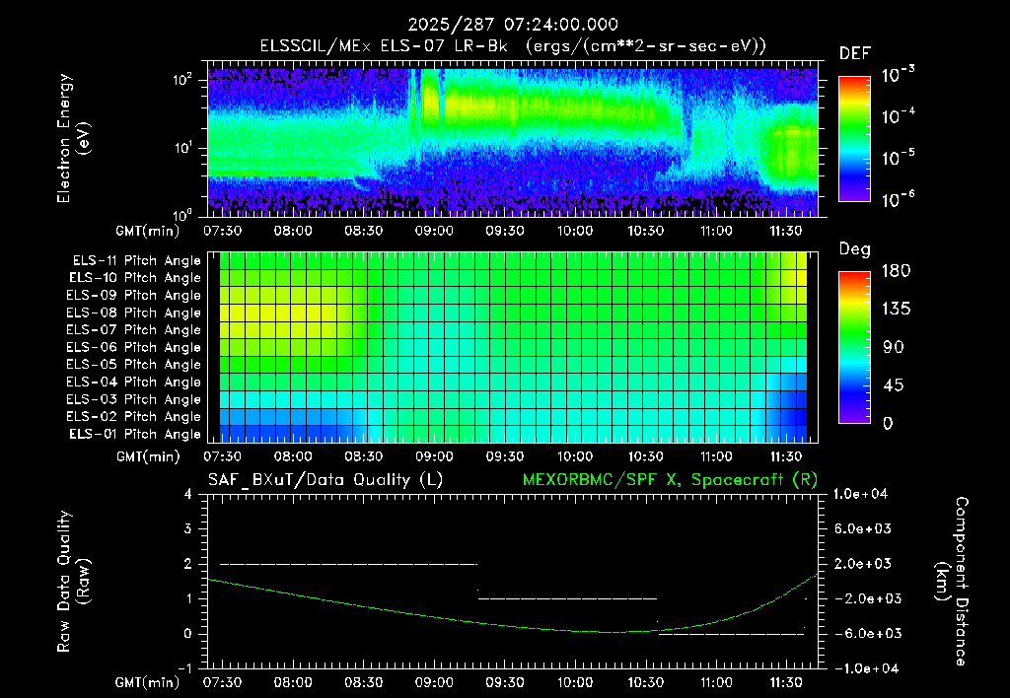Click GMT(min) label under the pitch angle panel
Screen dimensions: 1010x698
point(148,457)
